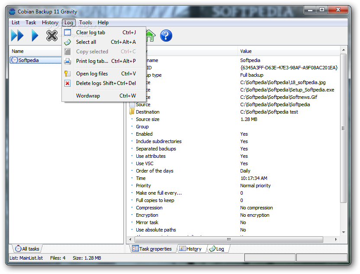Click the printer icon in Log menu

[67, 61]
